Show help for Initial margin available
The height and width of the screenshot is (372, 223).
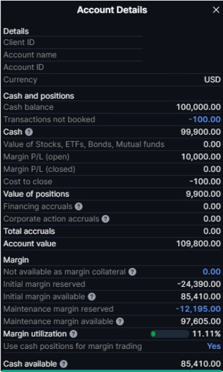(92, 297)
